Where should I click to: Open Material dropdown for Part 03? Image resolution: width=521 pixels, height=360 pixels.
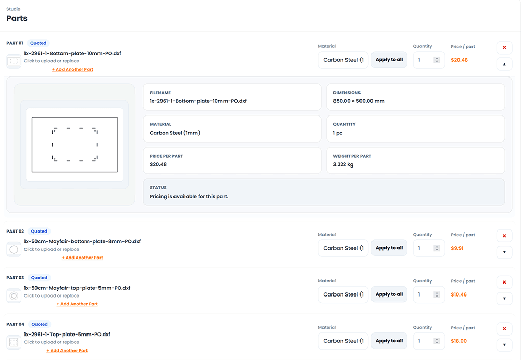(343, 294)
